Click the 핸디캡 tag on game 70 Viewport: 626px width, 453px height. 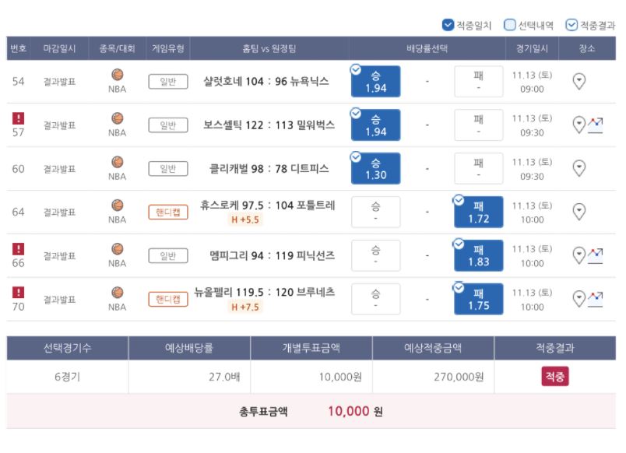168,300
